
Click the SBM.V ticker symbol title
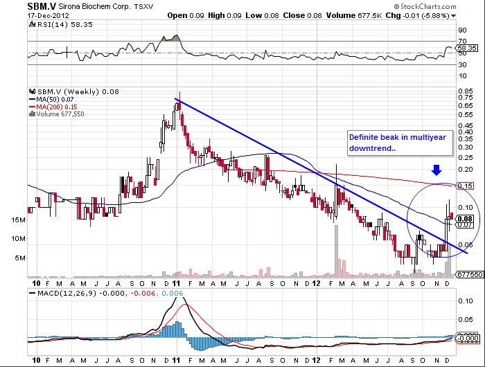42,6
